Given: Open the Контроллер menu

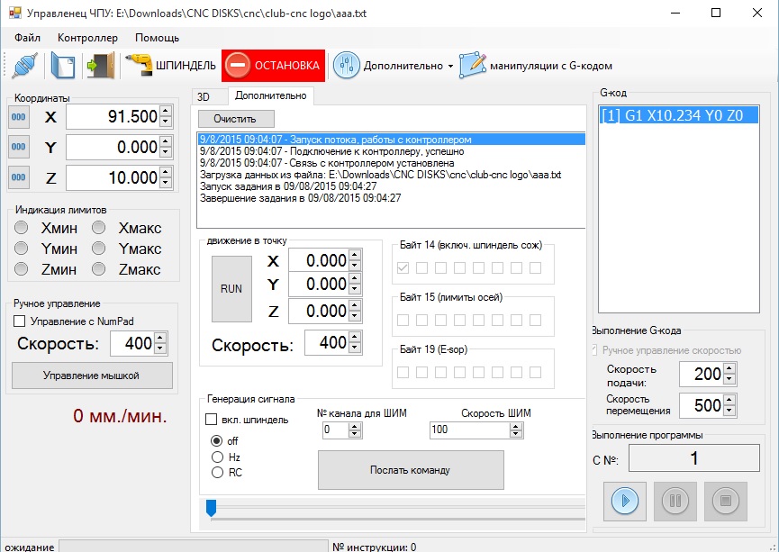Looking at the screenshot, I should pyautogui.click(x=87, y=38).
